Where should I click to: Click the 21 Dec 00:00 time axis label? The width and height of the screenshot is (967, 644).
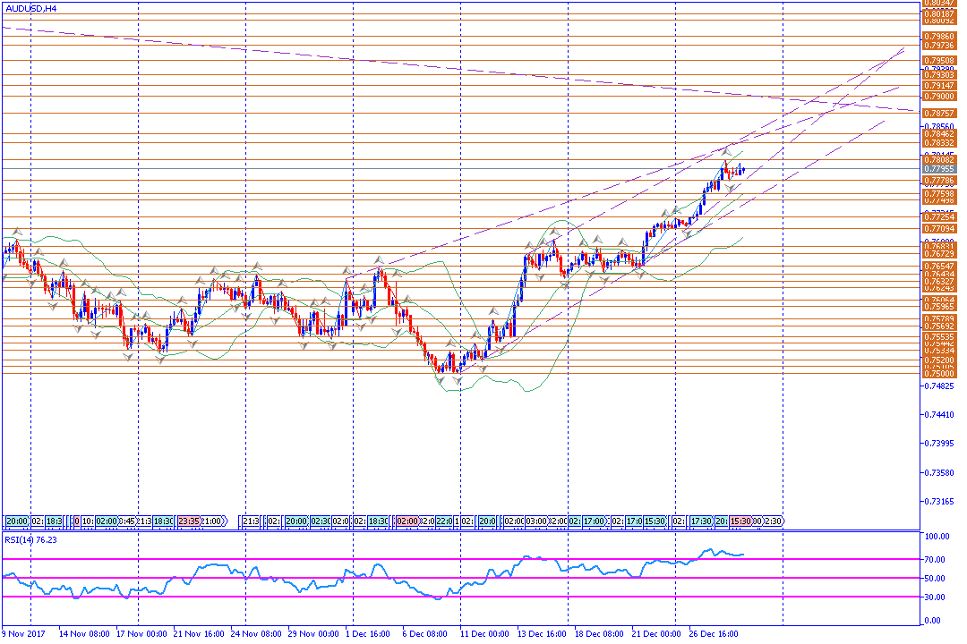pyautogui.click(x=656, y=633)
